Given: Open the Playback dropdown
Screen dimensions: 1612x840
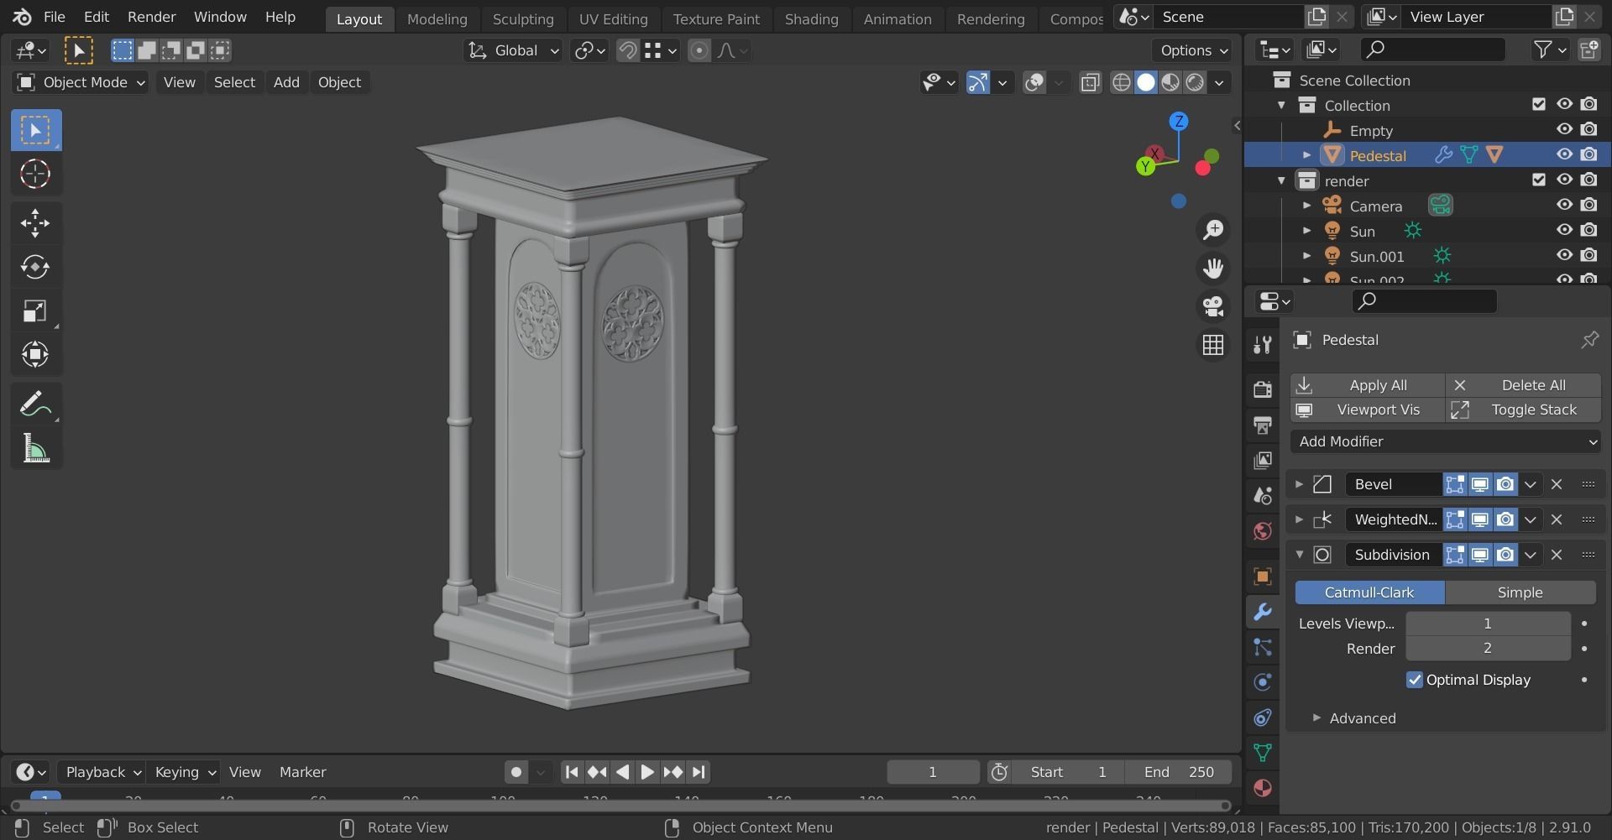Looking at the screenshot, I should [102, 772].
